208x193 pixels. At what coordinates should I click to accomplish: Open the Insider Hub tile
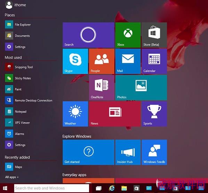(x=128, y=152)
